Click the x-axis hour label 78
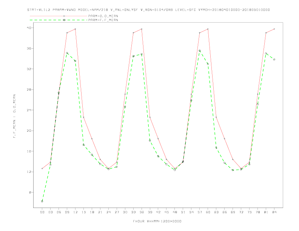The width and height of the screenshot is (299, 231). point(258,212)
